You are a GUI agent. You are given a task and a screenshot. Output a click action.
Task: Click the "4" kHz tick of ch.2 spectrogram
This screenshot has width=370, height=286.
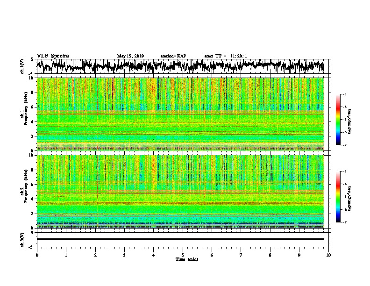pos(33,199)
